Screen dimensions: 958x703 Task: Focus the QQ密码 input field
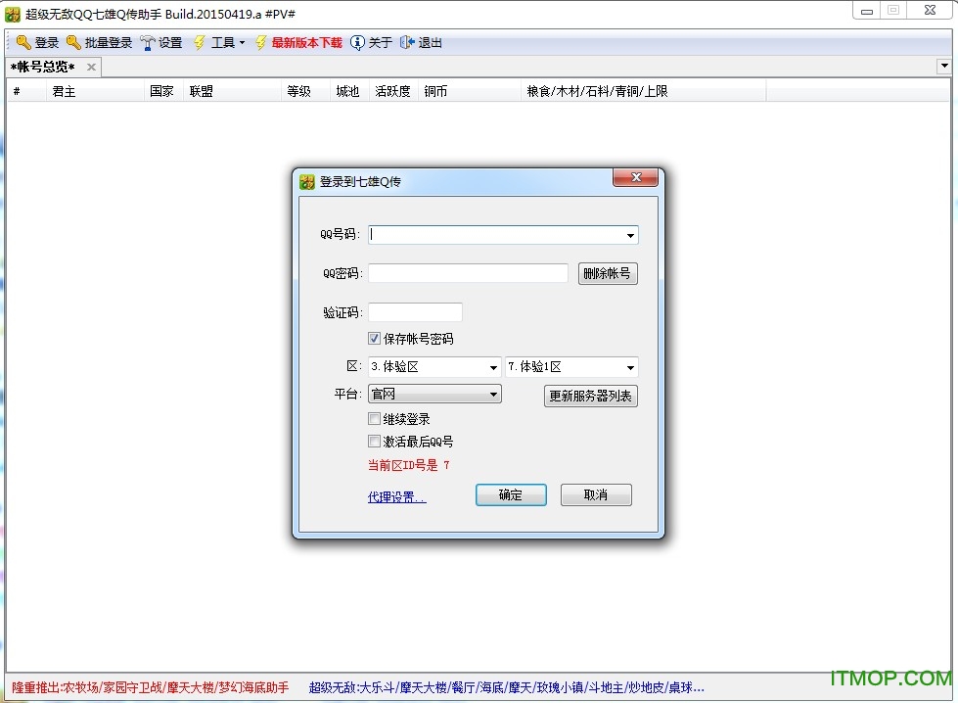coord(468,272)
